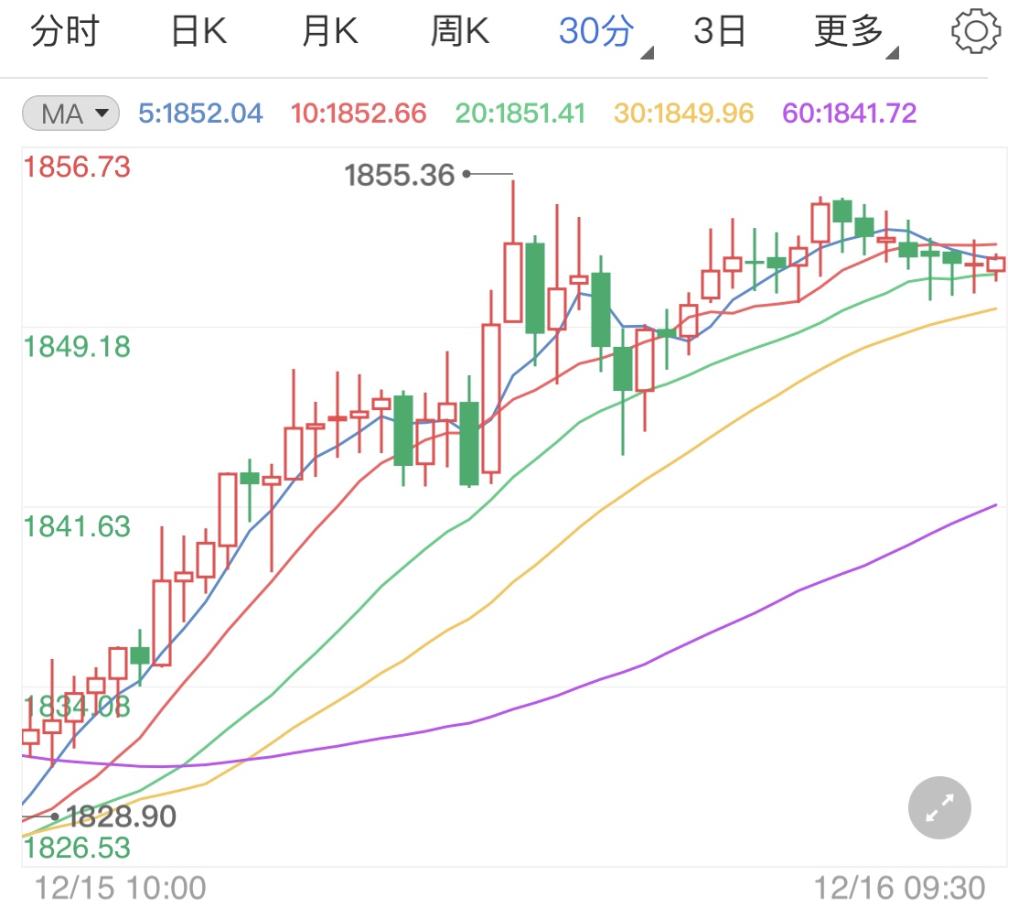Choose the 3日 view
This screenshot has height=919, width=1029.
click(719, 33)
